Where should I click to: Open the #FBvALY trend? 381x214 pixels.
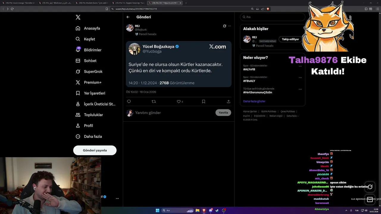point(249,81)
